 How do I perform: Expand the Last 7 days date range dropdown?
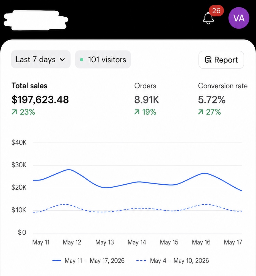click(x=41, y=60)
